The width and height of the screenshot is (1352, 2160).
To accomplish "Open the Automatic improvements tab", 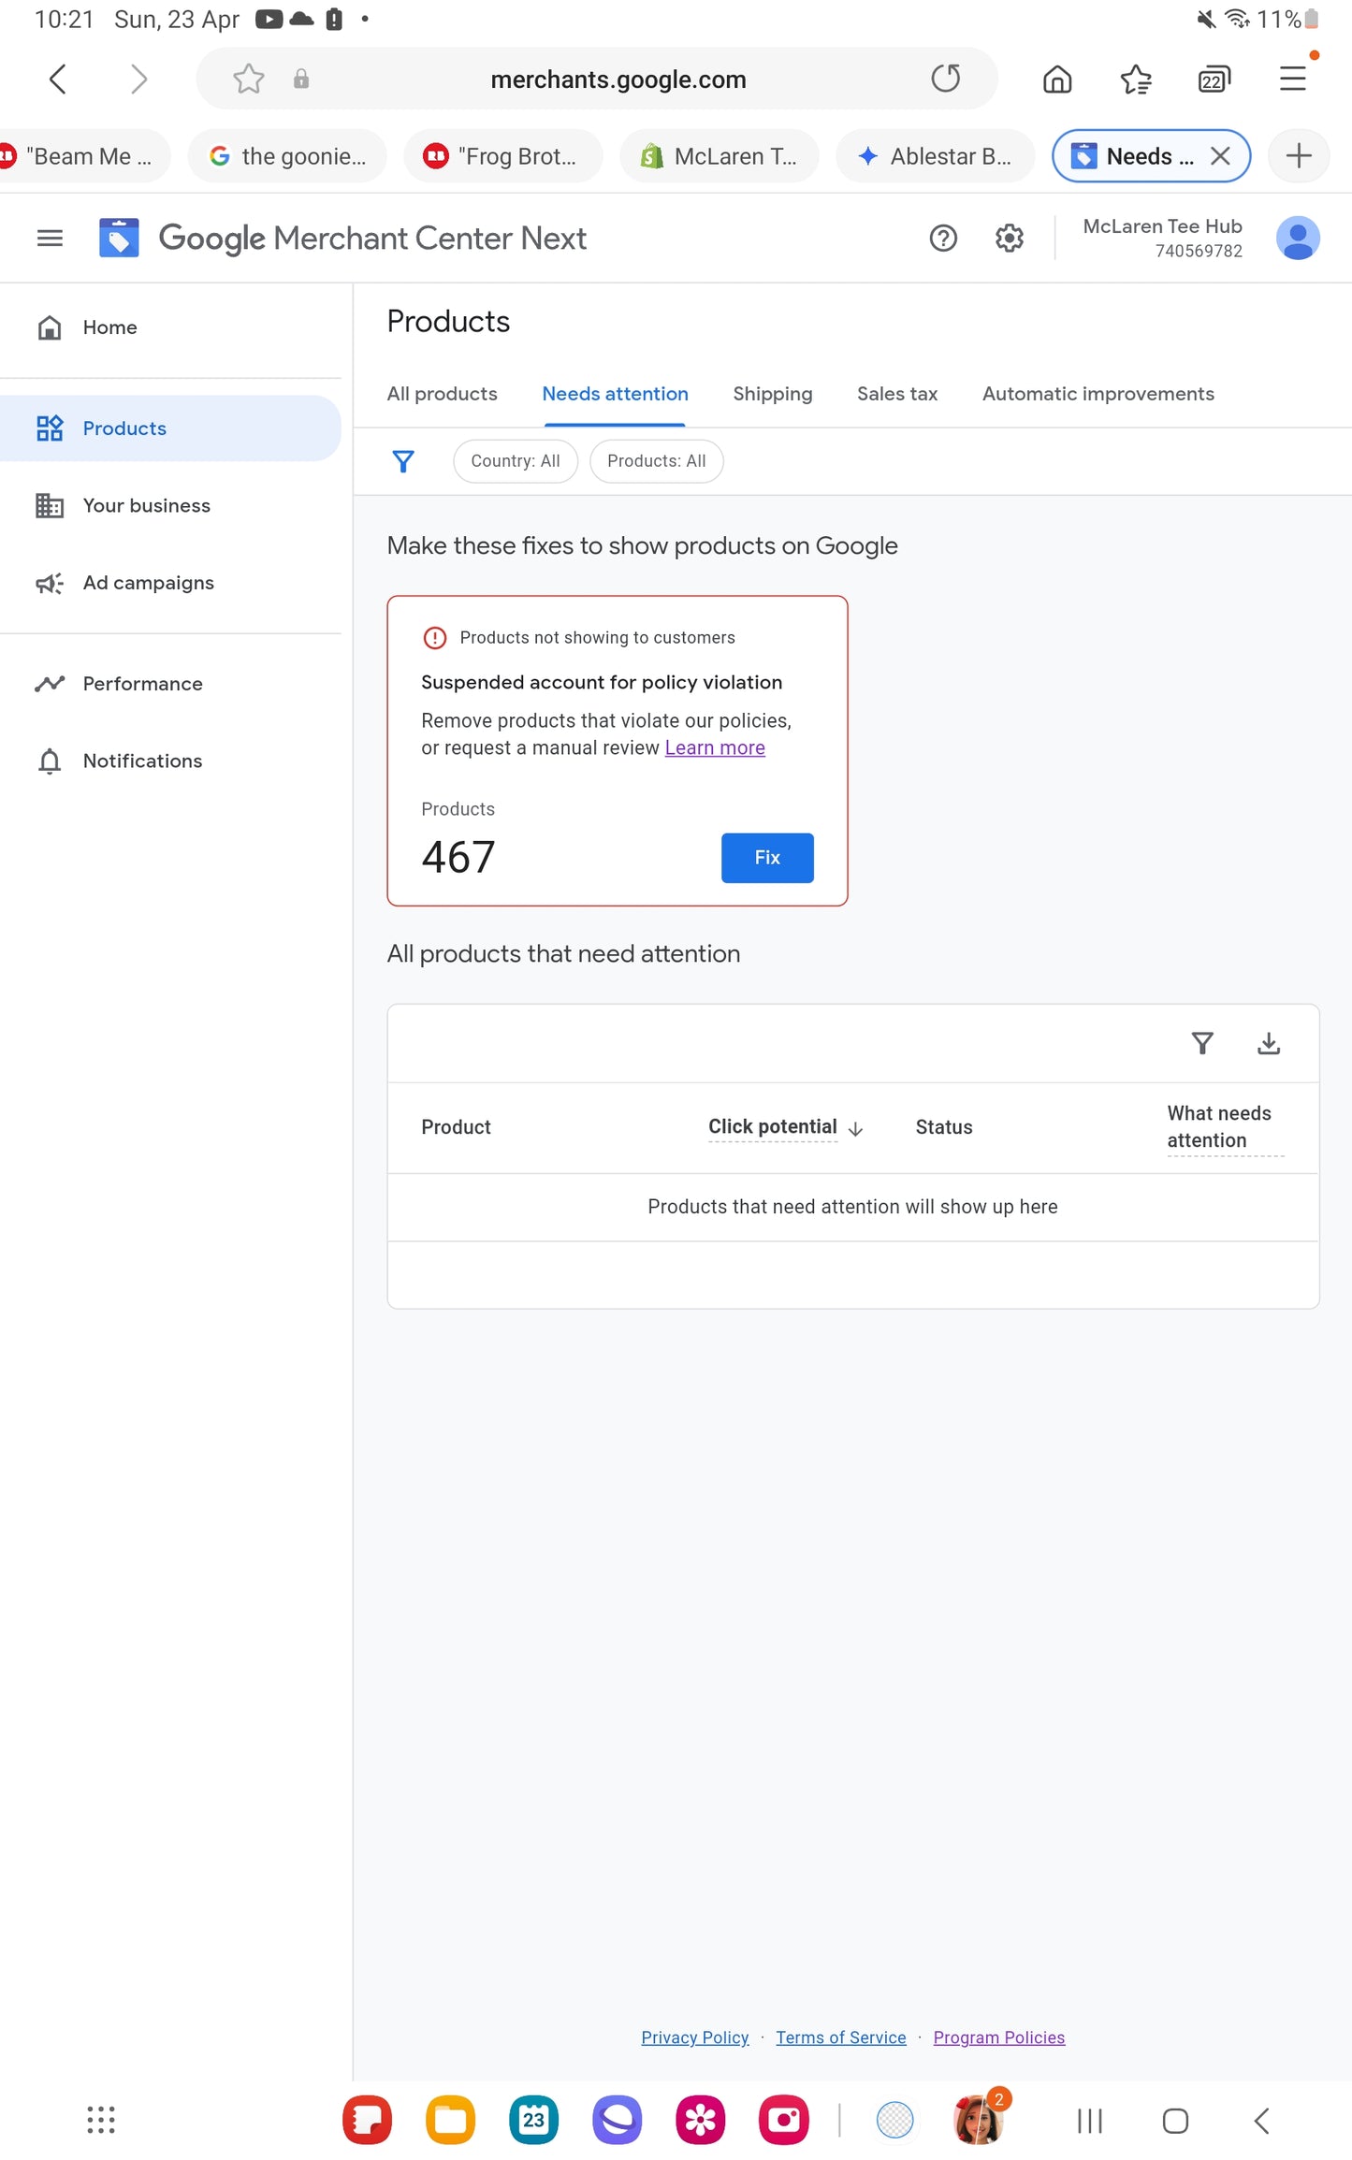I will (1098, 394).
